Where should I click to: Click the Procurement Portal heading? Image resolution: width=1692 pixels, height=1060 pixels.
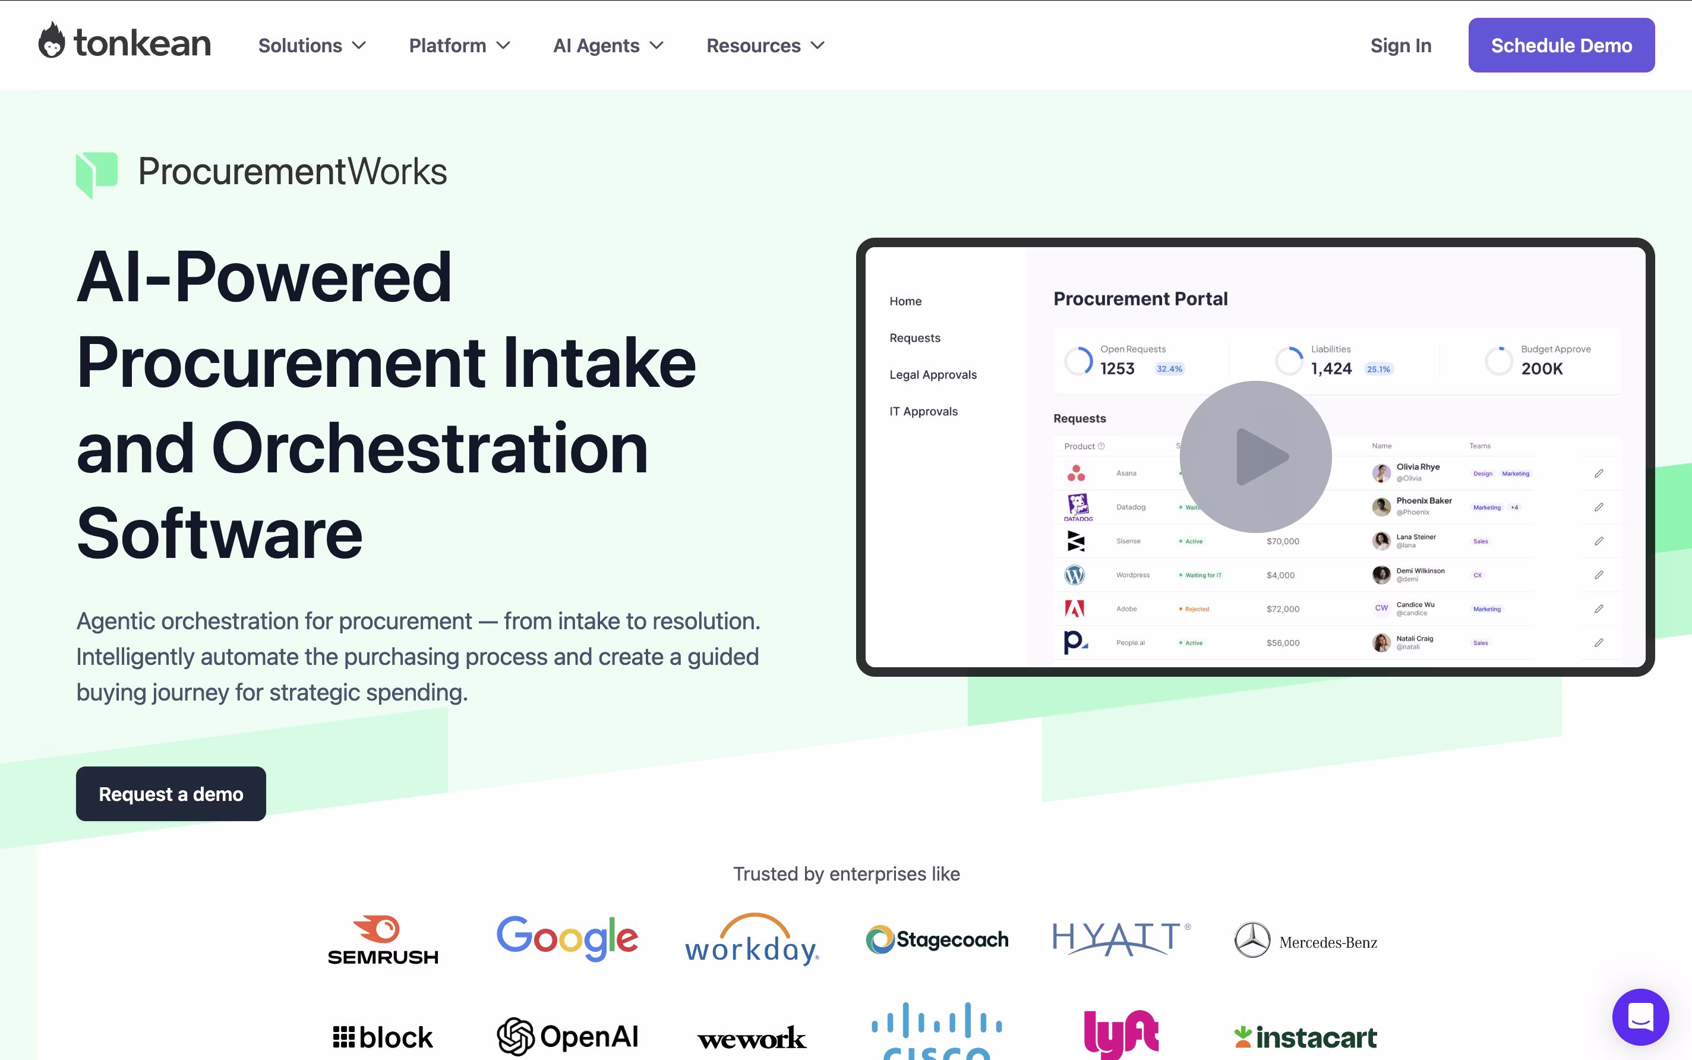coord(1141,299)
